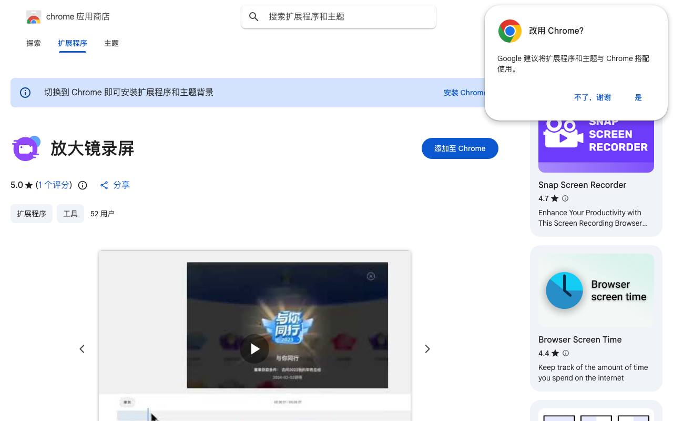Open the 安装 Chrome link
Screen dimensions: 673x421
(x=464, y=93)
